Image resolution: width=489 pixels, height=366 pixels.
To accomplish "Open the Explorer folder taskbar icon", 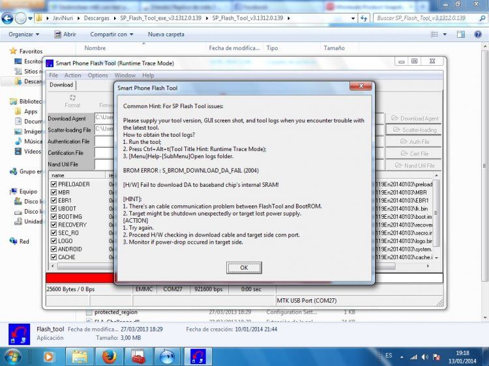I will [80, 357].
